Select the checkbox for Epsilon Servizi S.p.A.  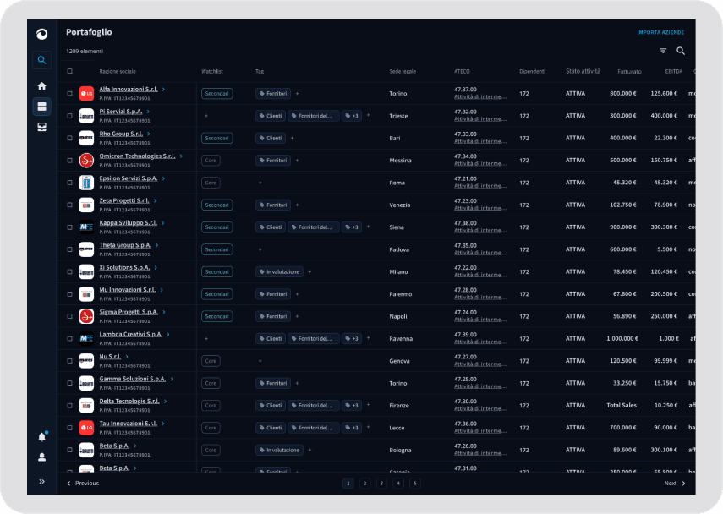pyautogui.click(x=70, y=183)
